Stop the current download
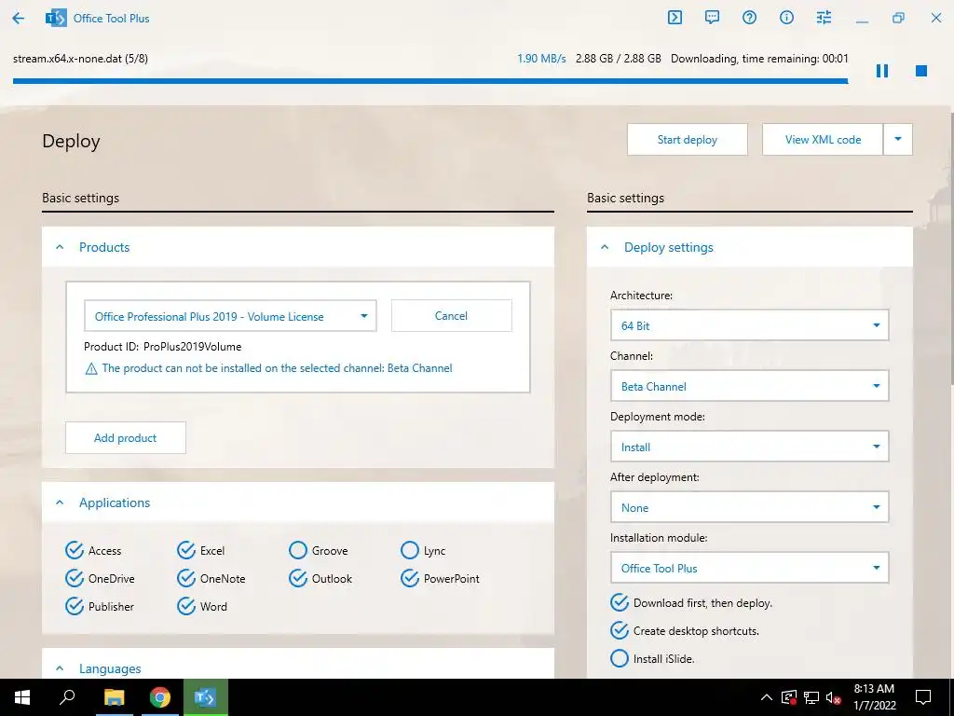 click(x=921, y=71)
